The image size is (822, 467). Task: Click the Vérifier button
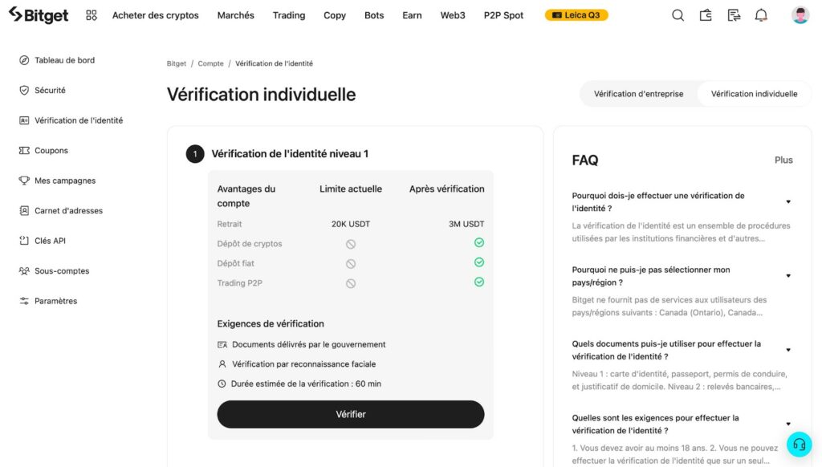(x=350, y=414)
